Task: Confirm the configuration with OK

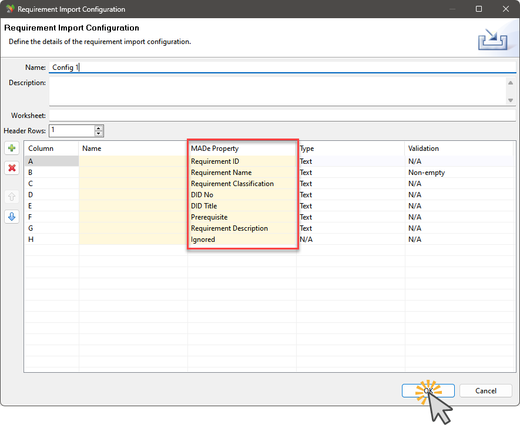Action: coord(428,390)
